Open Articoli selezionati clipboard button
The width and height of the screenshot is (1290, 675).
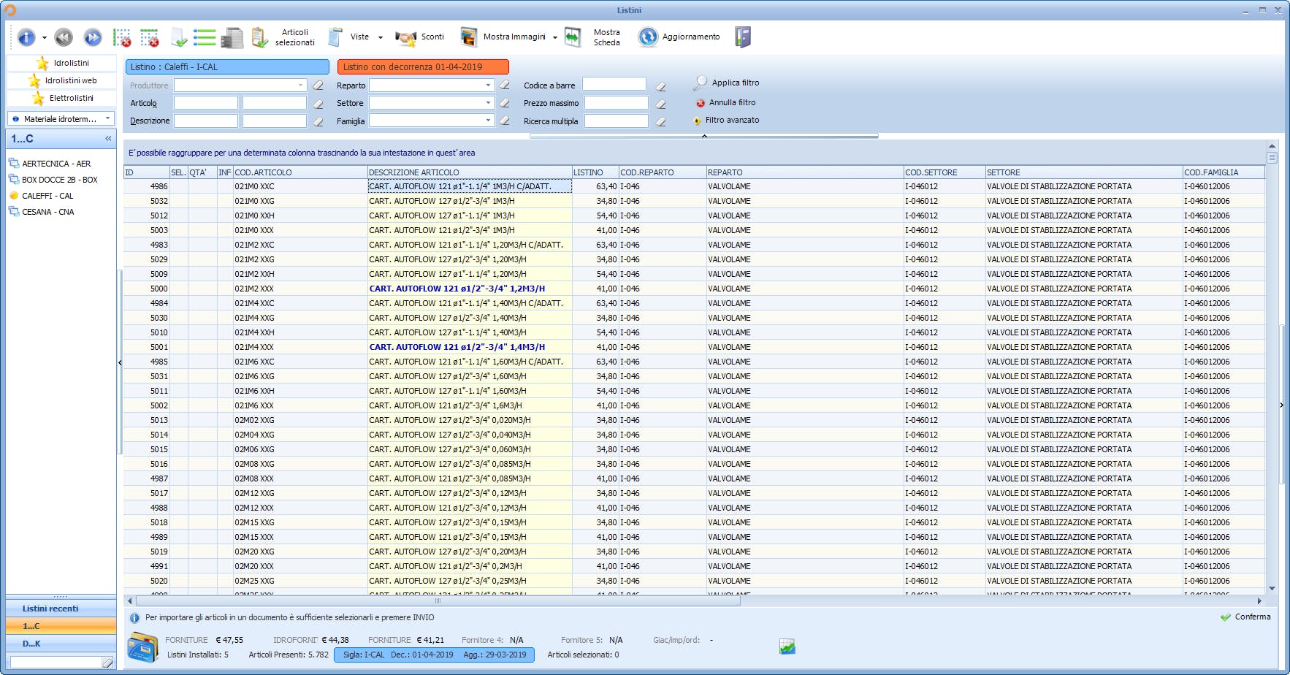pos(283,37)
